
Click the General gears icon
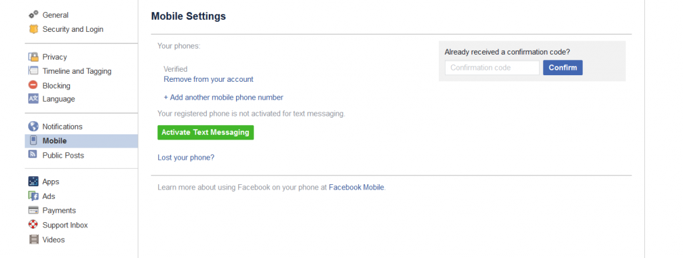(33, 15)
